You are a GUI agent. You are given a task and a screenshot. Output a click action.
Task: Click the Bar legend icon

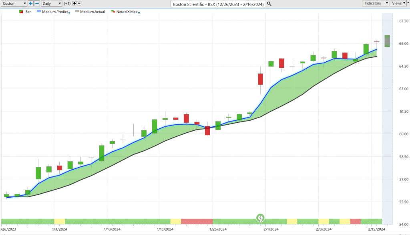pyautogui.click(x=21, y=12)
